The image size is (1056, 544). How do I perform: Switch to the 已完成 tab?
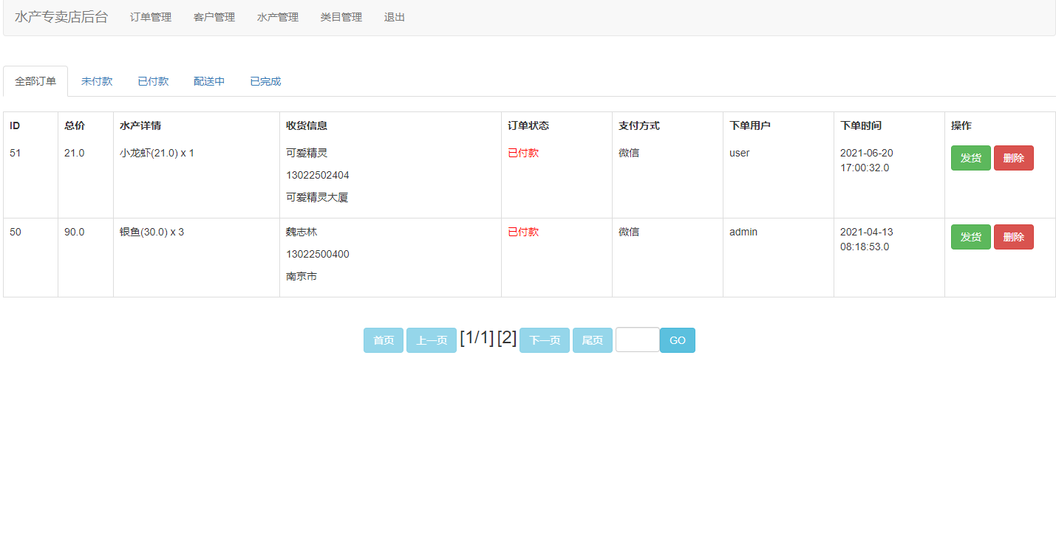[264, 81]
